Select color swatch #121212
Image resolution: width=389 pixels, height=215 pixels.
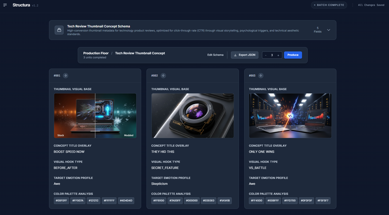[94, 201]
